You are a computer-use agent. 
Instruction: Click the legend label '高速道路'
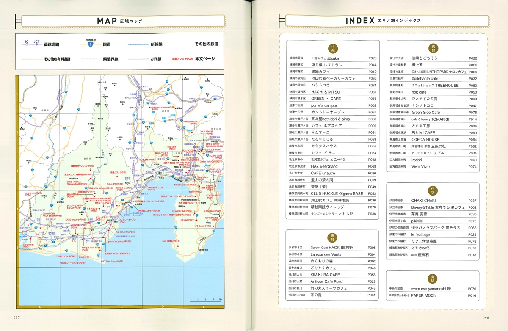(x=52, y=44)
